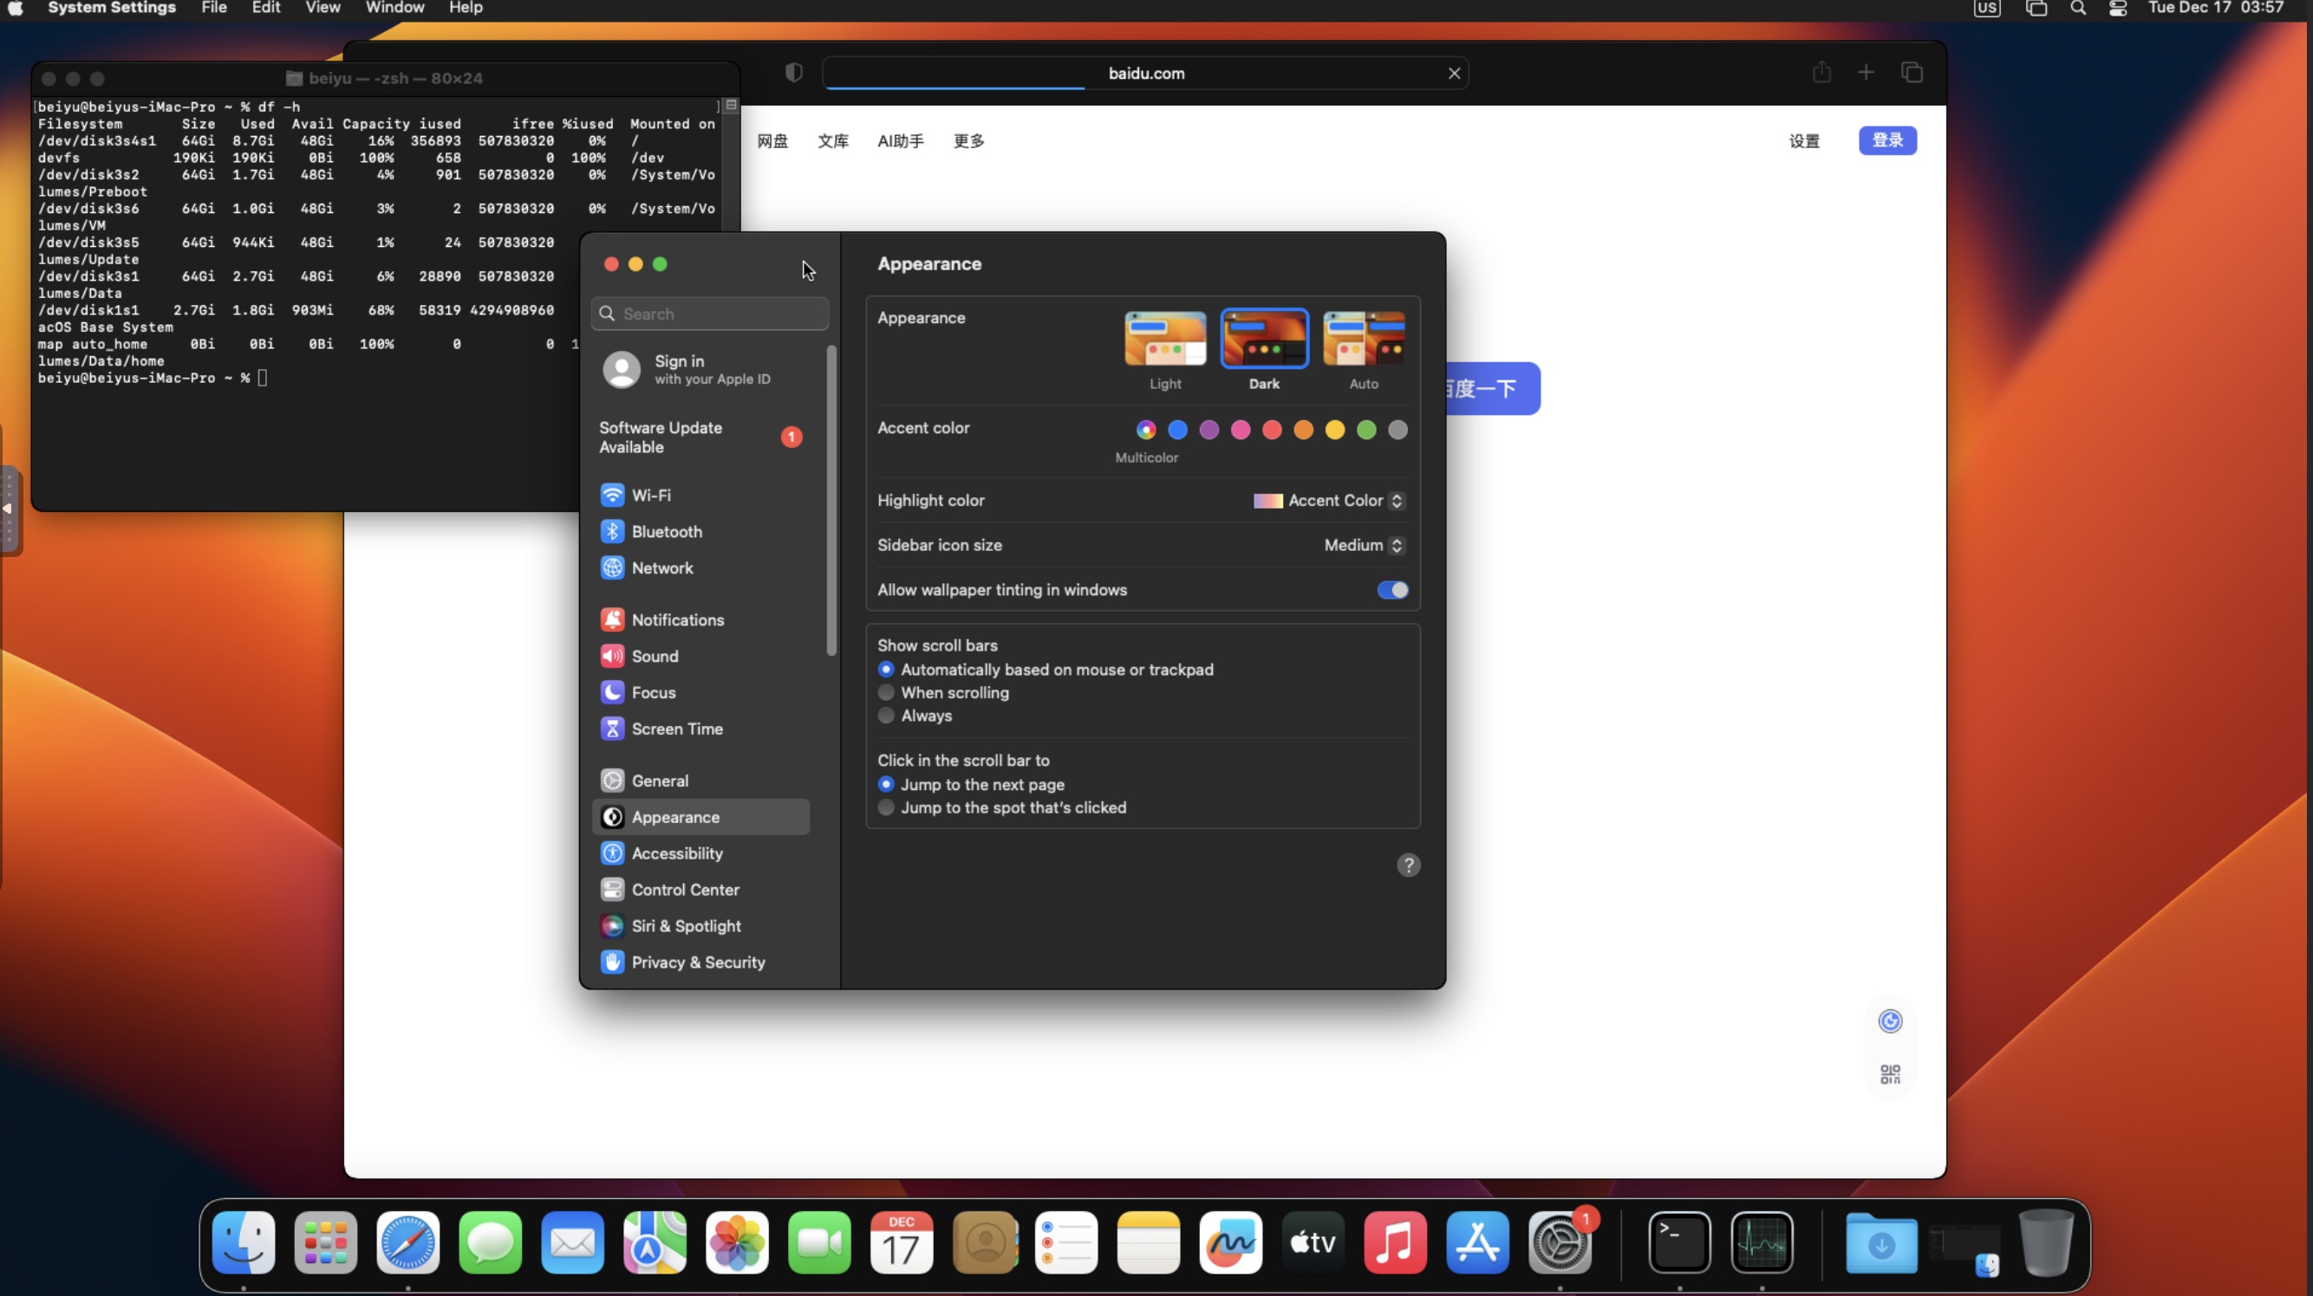
Task: Select the Notifications sidebar item
Action: click(x=700, y=619)
